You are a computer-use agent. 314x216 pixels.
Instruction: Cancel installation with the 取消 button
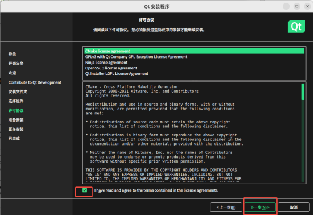[x=294, y=207]
